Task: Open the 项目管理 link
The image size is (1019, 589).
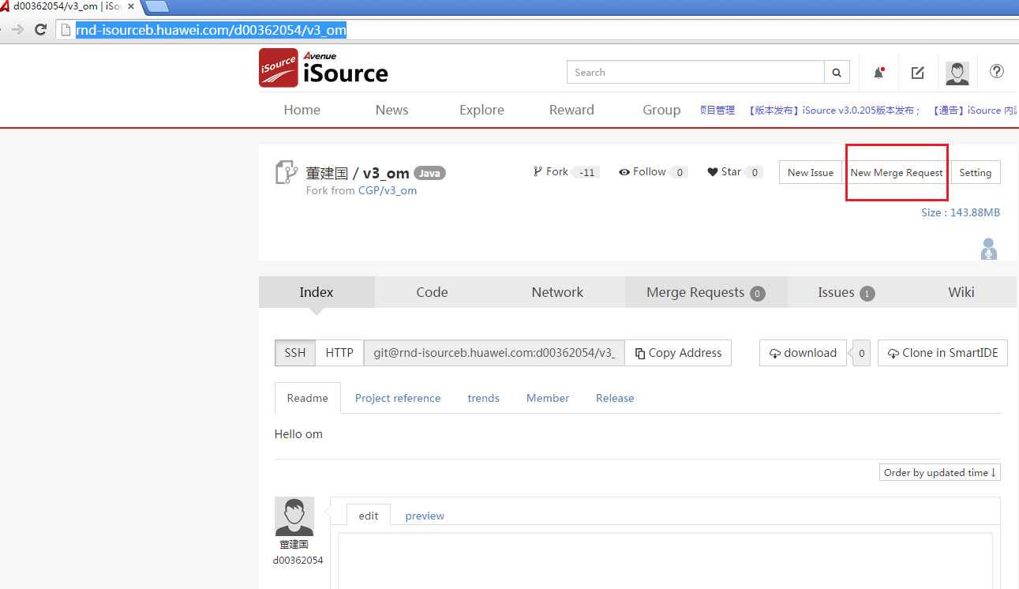Action: (717, 111)
